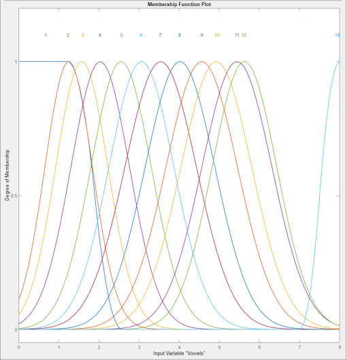Pick the rising light-blue curve of function 14
The image size is (347, 360).
(x=320, y=196)
